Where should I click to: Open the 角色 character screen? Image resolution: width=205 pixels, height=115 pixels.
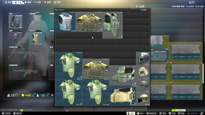tap(131, 113)
